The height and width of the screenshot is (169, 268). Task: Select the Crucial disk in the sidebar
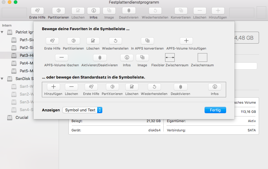22,118
